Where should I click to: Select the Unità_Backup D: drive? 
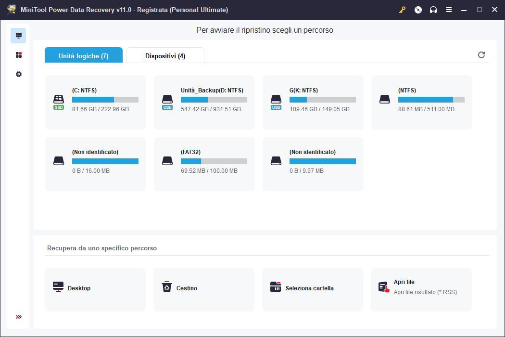(x=204, y=102)
